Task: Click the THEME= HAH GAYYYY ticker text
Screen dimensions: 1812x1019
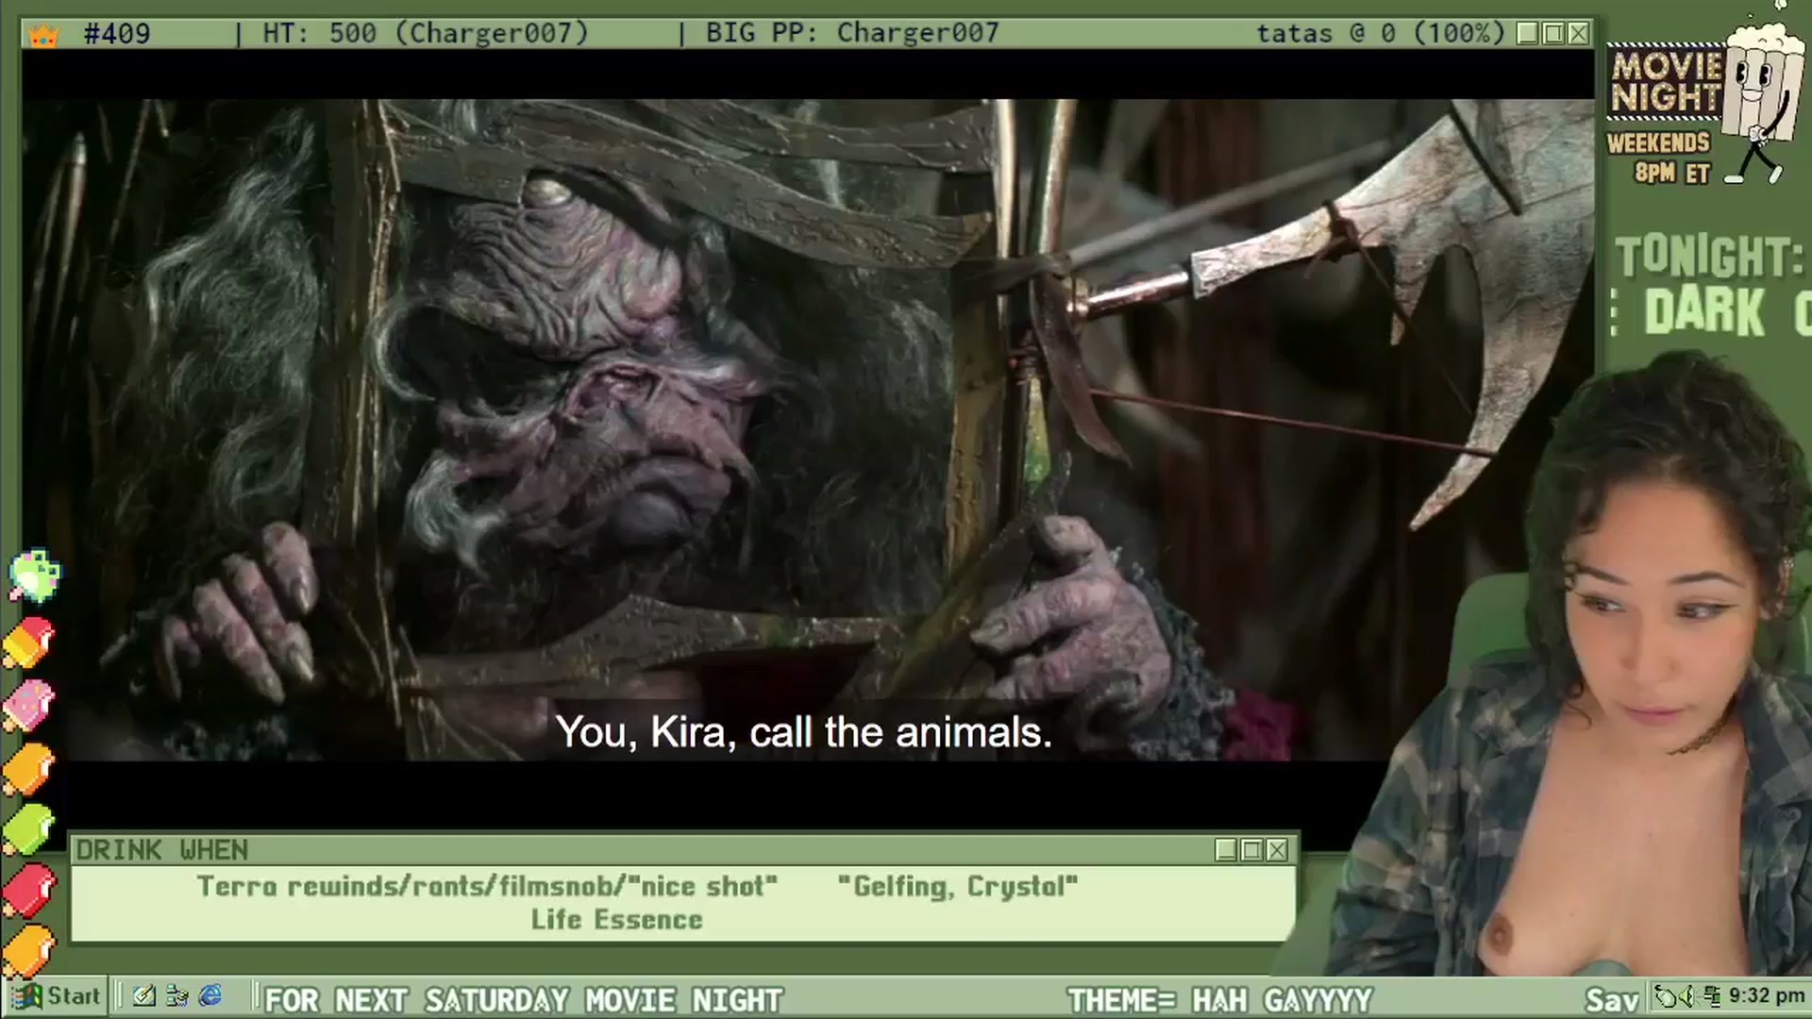Action: [1219, 999]
